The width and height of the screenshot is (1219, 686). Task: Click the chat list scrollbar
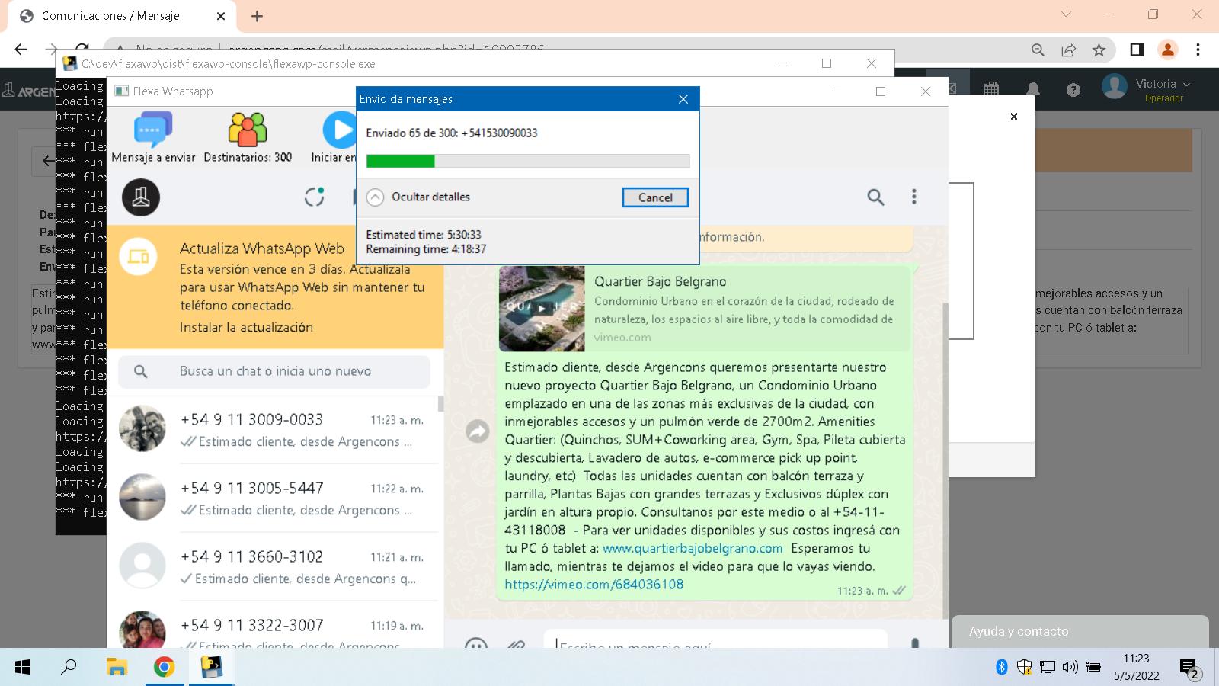pos(440,404)
